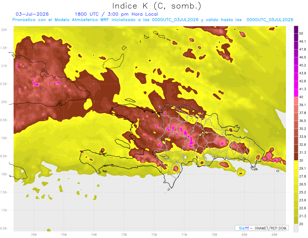This screenshot has width=308, height=238.
Task: Click the "20N" latitude label
Action: [4, 102]
